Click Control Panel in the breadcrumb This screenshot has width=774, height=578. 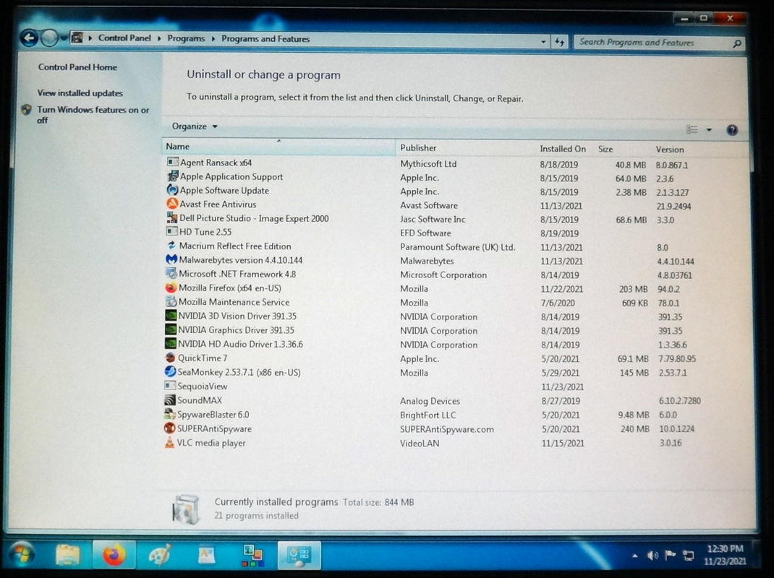[x=124, y=38]
